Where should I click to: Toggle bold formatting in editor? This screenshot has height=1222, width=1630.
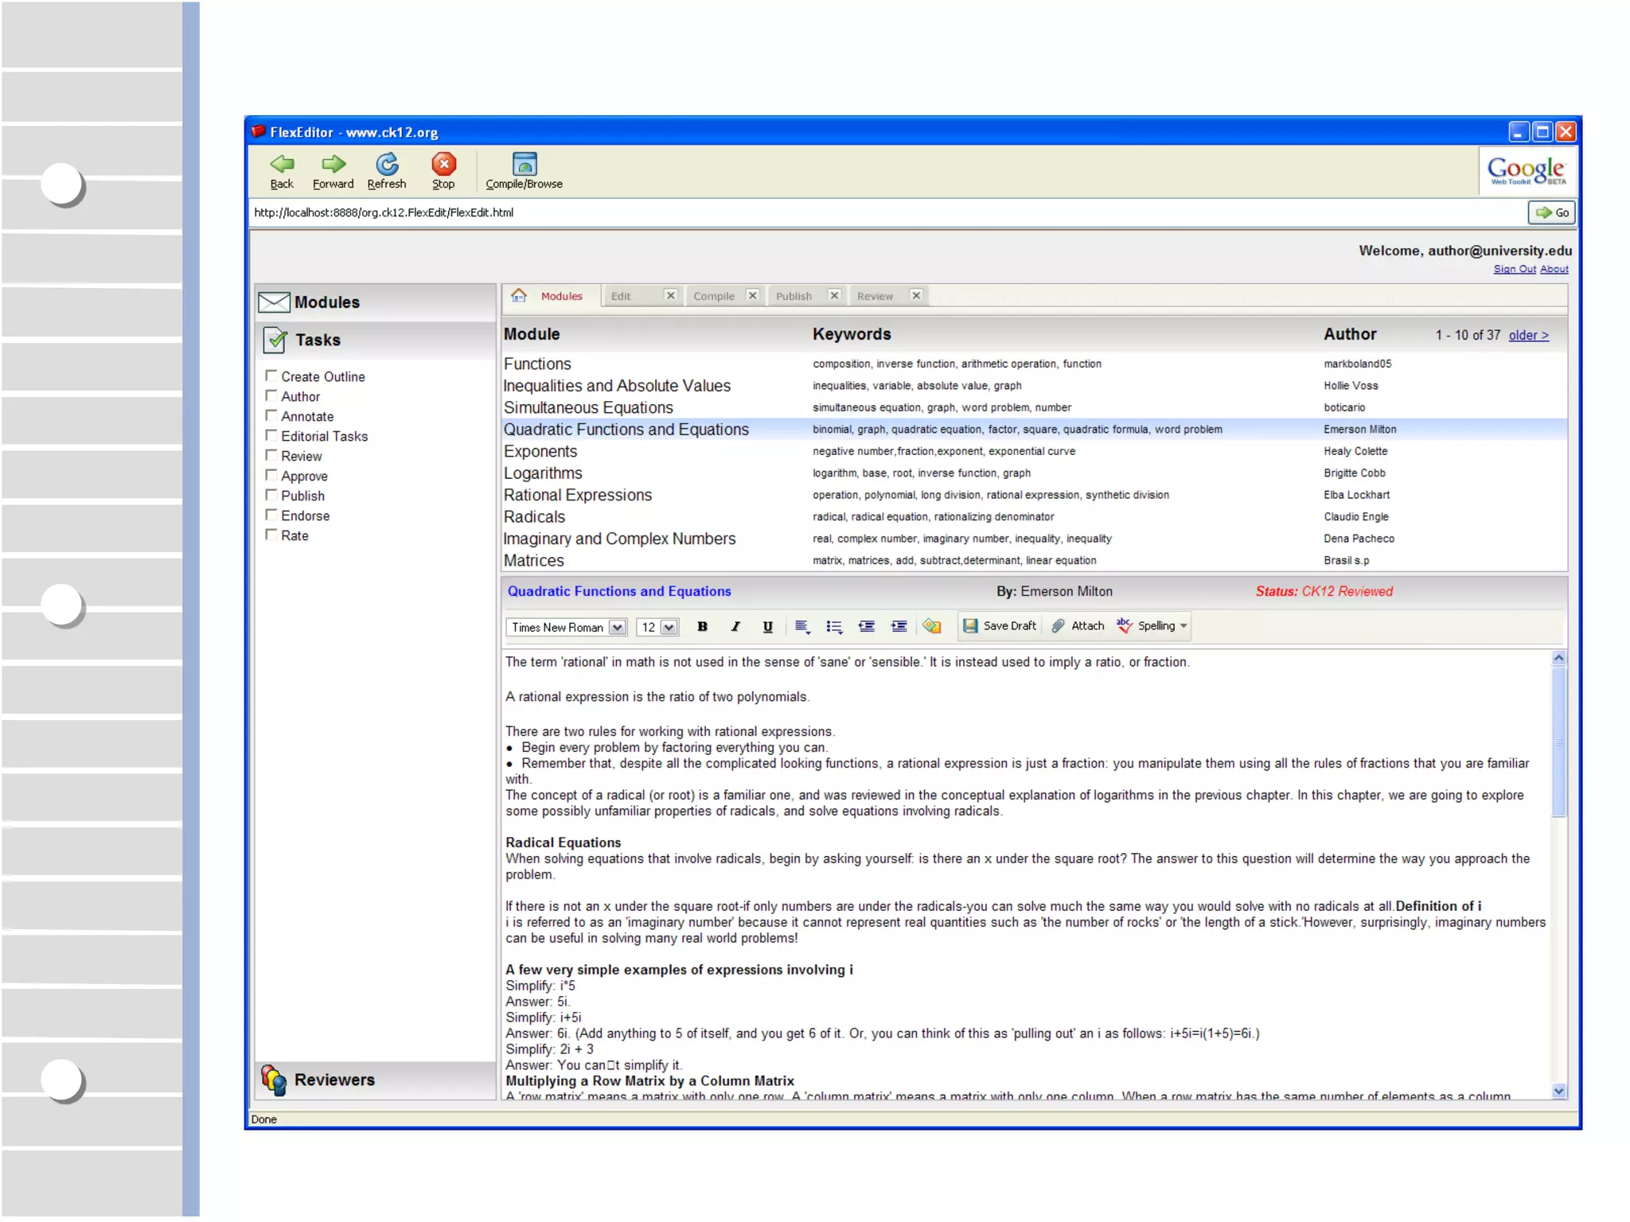click(702, 627)
